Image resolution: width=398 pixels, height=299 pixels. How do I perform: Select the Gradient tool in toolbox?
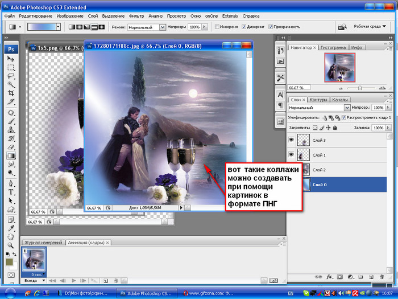11,155
